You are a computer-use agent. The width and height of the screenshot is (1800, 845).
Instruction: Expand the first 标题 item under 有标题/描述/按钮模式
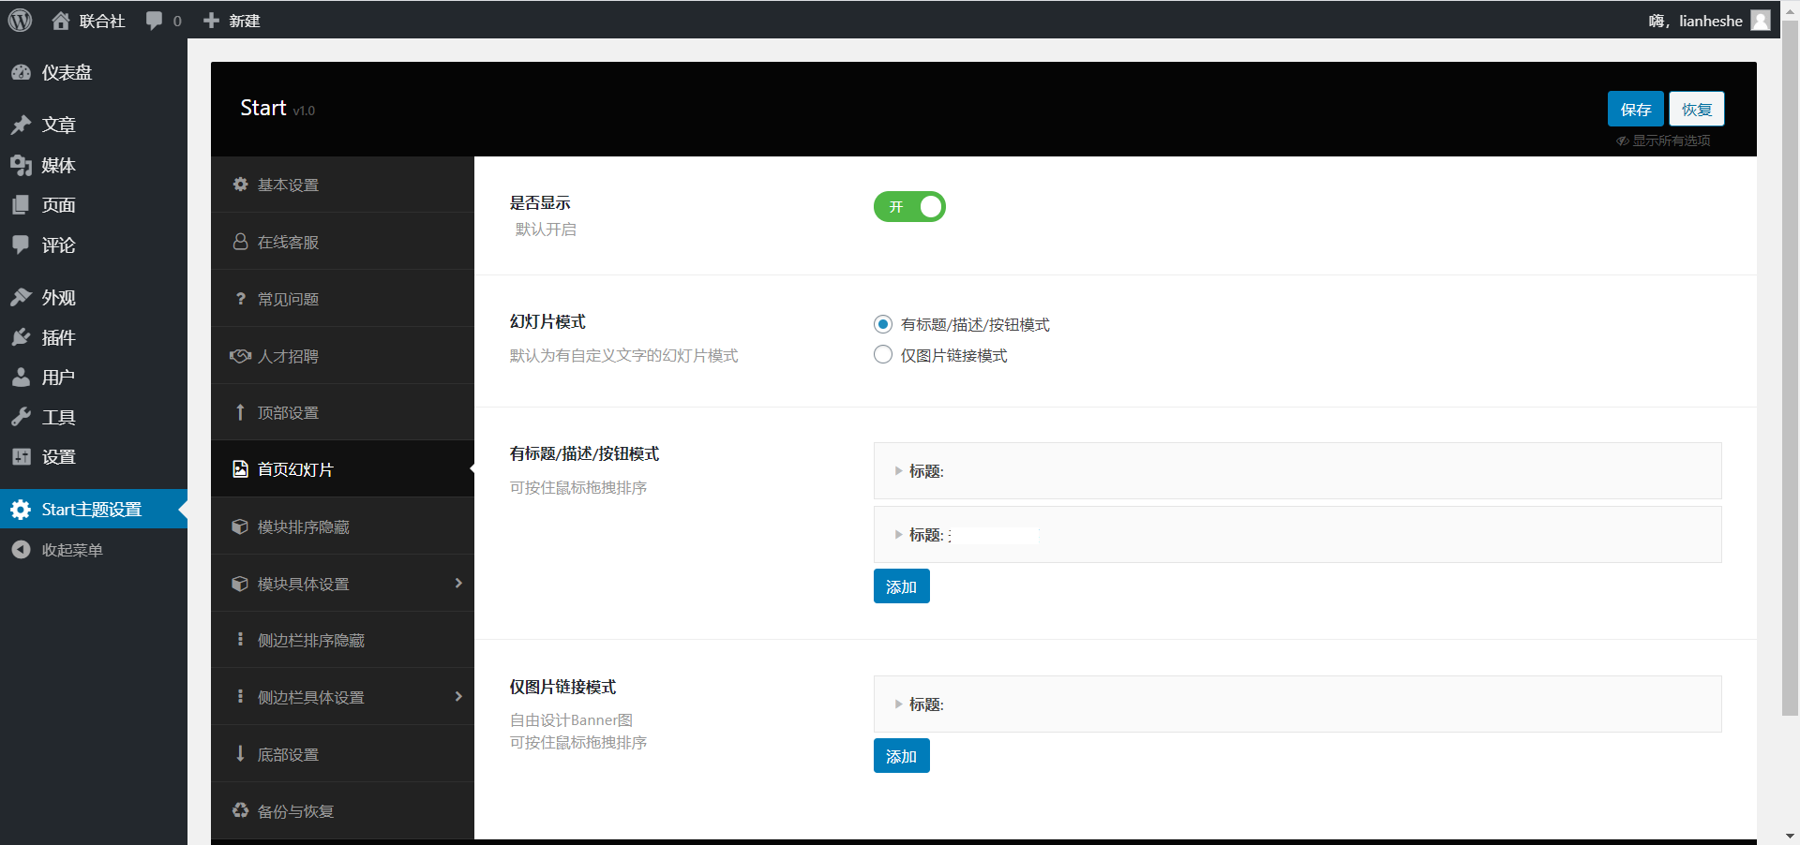click(898, 471)
